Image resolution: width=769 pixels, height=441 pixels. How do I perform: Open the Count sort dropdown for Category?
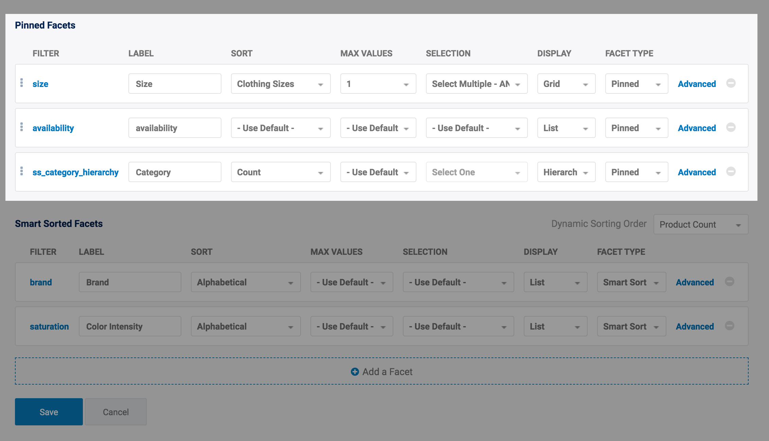coord(281,172)
